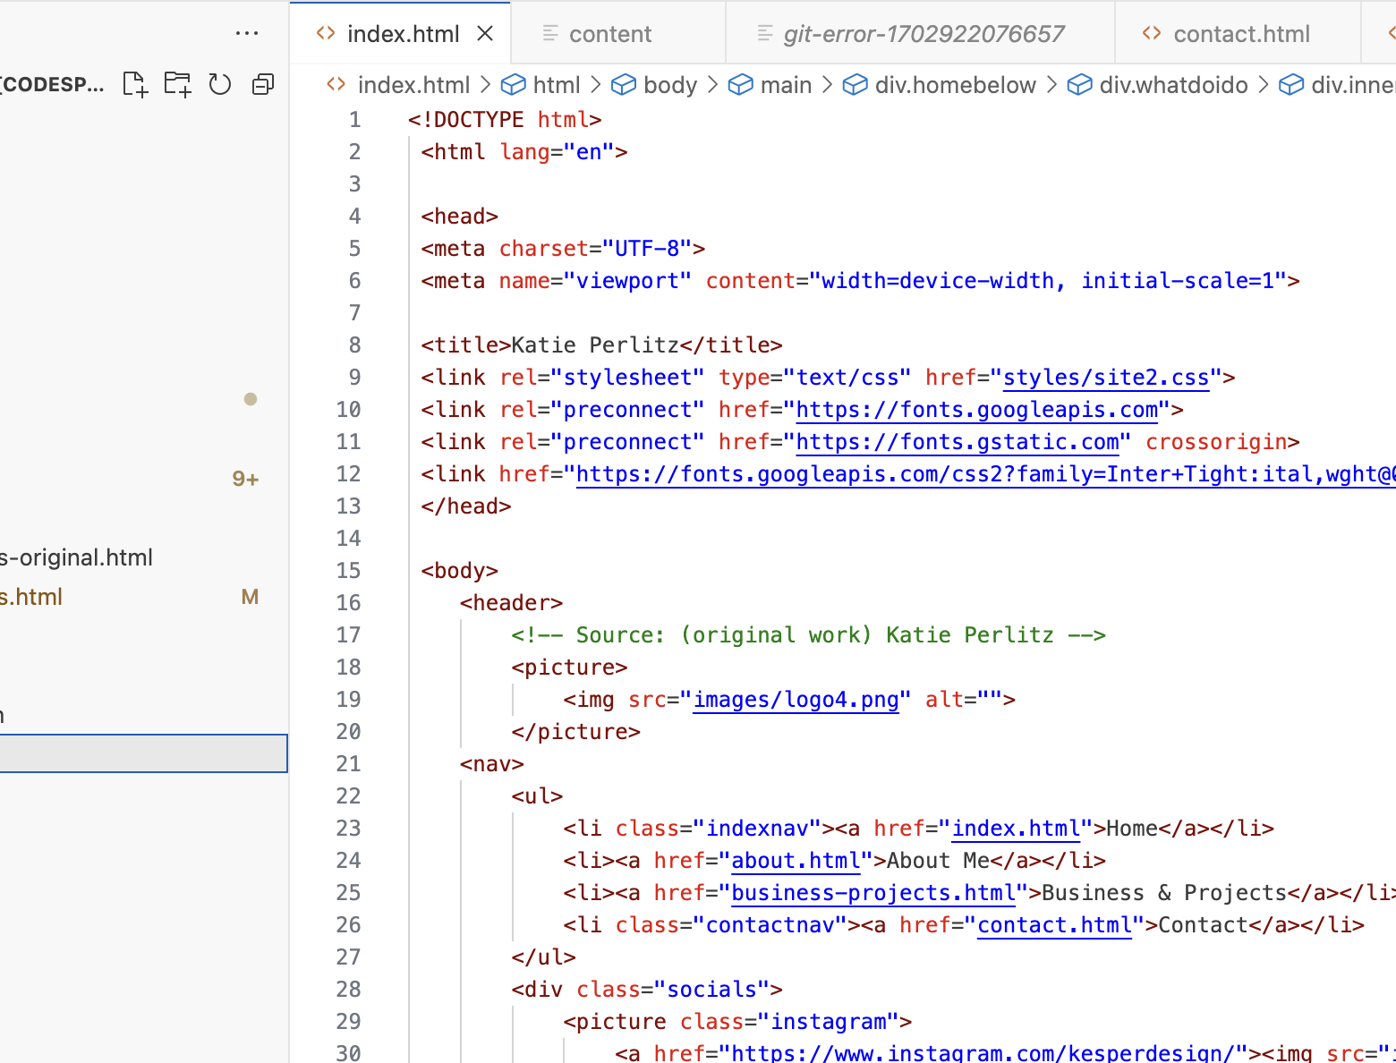The width and height of the screenshot is (1396, 1063).
Task: Follow the images/logo4.png image link
Action: pyautogui.click(x=796, y=700)
